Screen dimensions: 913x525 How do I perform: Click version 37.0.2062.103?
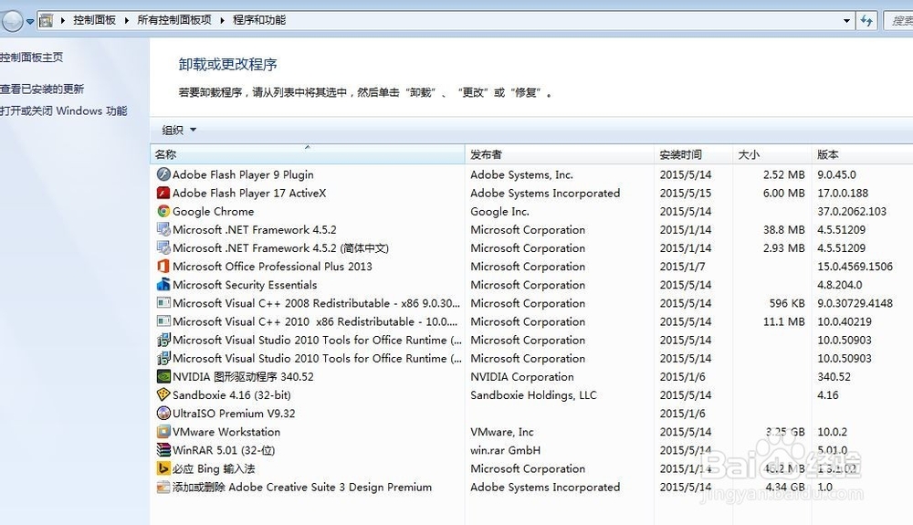(852, 211)
